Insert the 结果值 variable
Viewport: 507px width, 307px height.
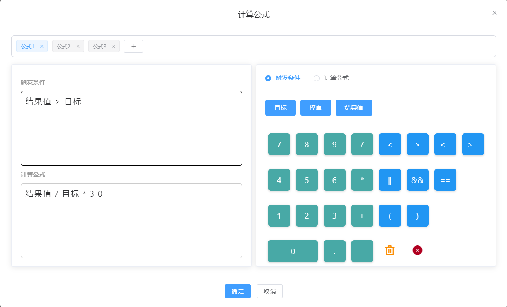pyautogui.click(x=354, y=108)
